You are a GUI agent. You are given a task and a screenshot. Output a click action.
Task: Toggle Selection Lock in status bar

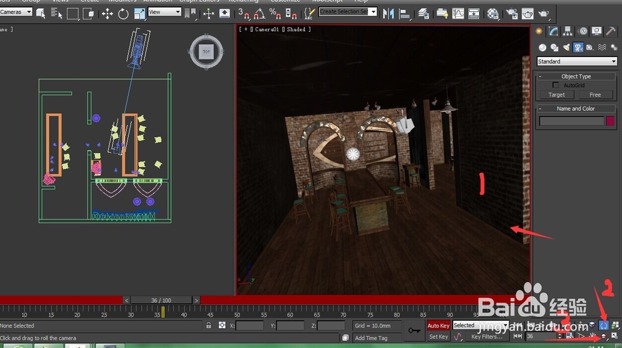(208, 326)
